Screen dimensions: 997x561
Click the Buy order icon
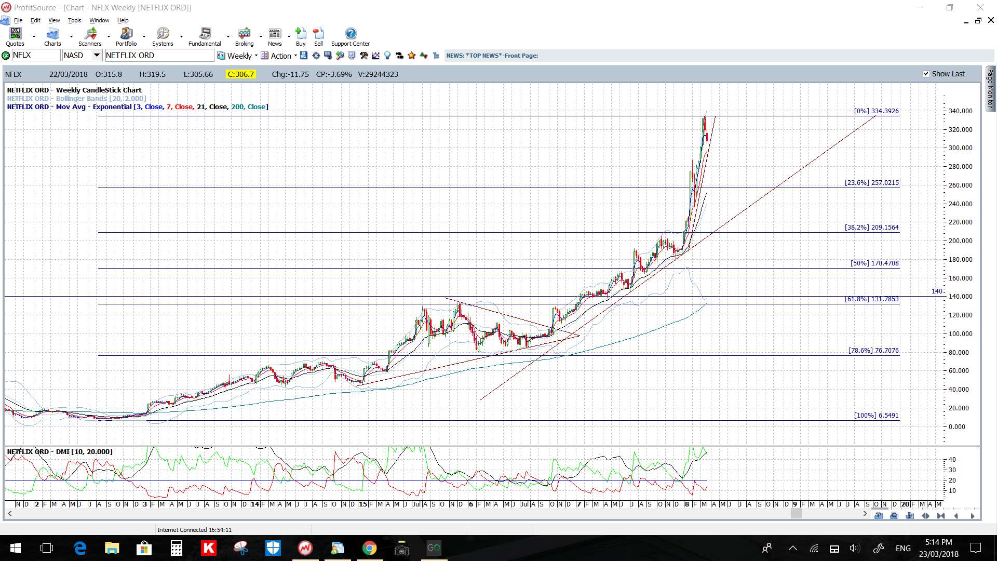coord(301,37)
